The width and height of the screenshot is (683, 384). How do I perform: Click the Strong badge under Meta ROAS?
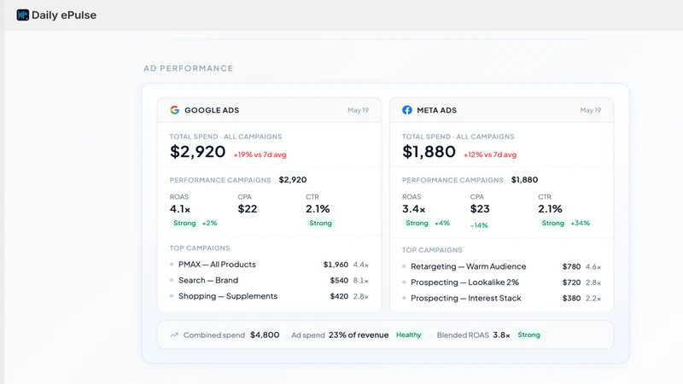(417, 223)
